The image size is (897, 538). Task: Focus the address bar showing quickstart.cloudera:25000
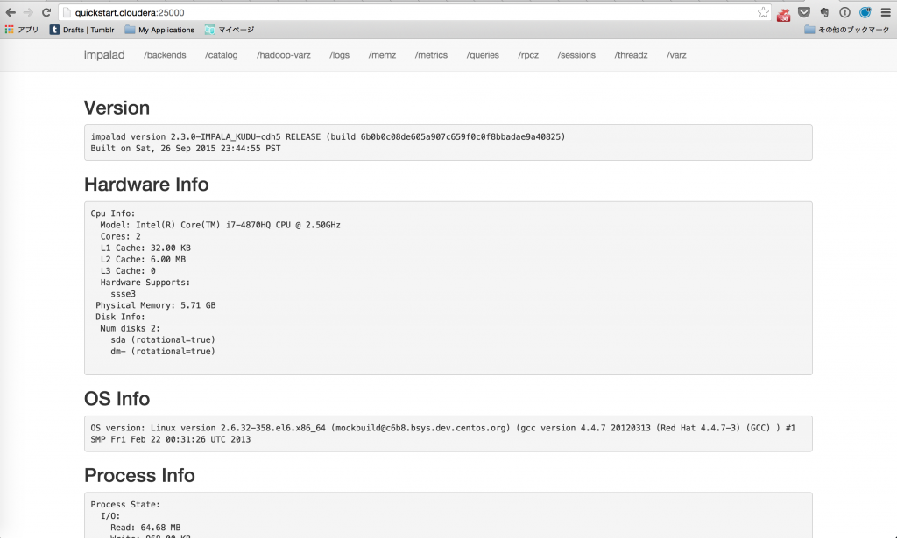point(413,12)
